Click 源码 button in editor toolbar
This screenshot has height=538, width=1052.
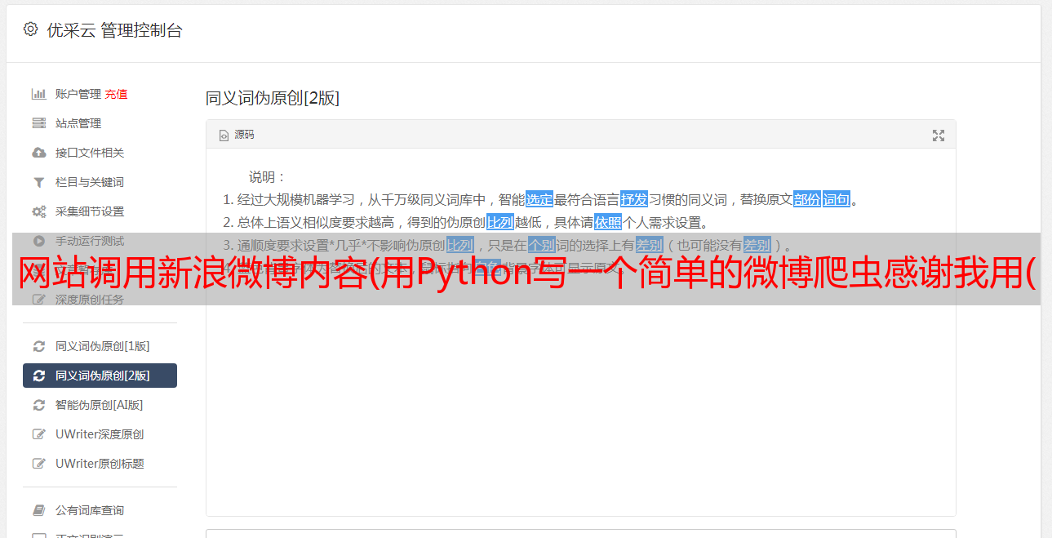tap(237, 135)
